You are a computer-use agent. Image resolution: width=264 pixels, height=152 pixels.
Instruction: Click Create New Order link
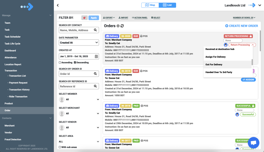coord(241,26)
